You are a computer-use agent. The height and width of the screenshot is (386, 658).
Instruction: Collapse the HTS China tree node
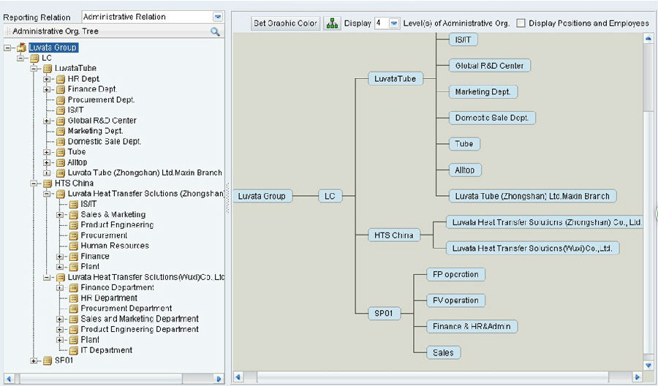tap(34, 183)
